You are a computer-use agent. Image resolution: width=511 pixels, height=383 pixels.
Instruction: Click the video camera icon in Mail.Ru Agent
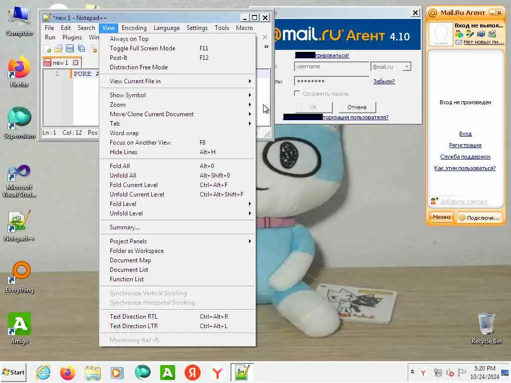[x=492, y=34]
